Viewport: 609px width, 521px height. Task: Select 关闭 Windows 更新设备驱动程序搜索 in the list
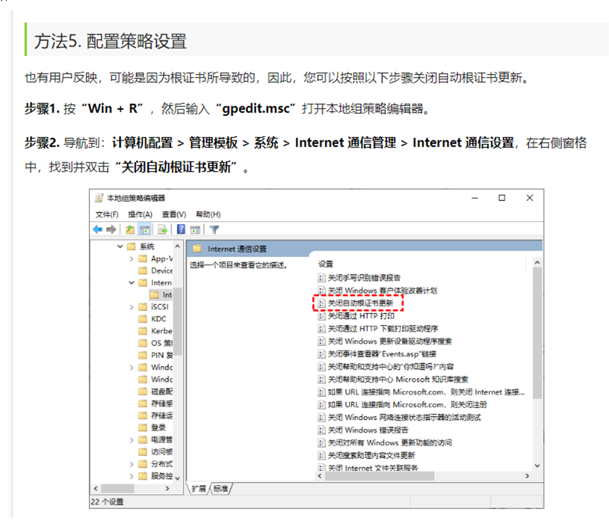coord(389,341)
